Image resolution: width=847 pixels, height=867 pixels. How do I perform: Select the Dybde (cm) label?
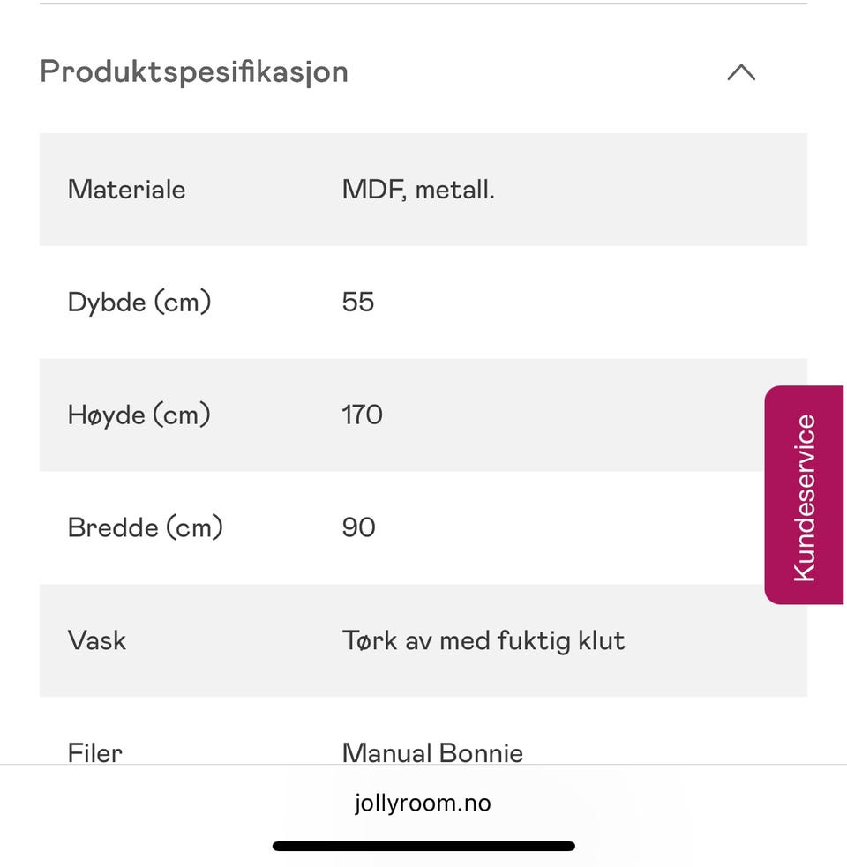click(x=139, y=303)
